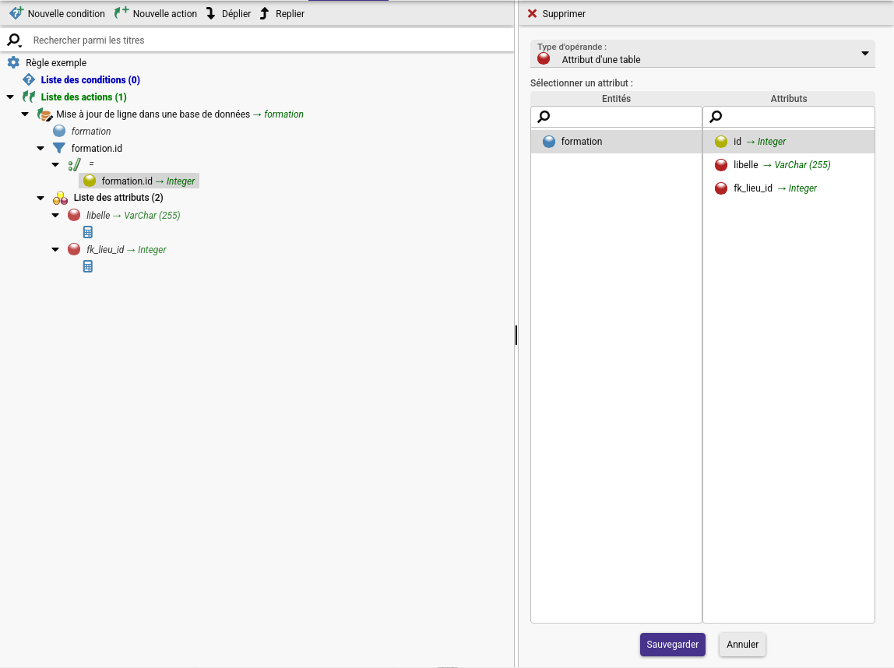Viewport: 894px width, 668px height.
Task: Click the blue sphere of formation in Entités list
Action: (549, 142)
